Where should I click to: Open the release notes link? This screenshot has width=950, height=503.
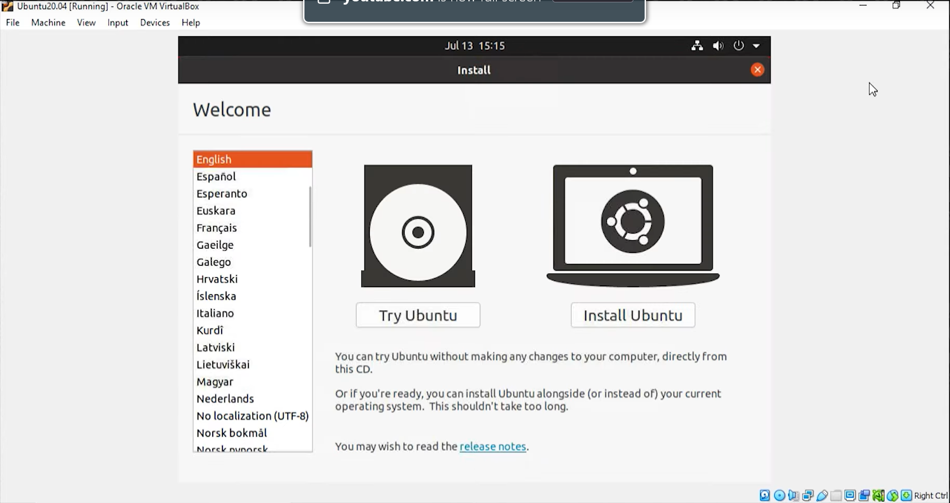(x=493, y=446)
